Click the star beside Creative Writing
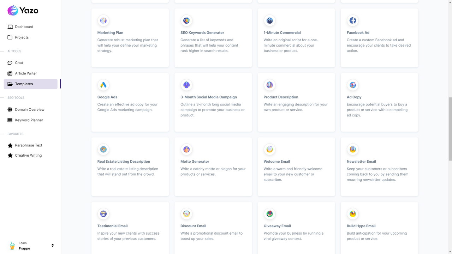The height and width of the screenshot is (254, 452). (x=10, y=155)
